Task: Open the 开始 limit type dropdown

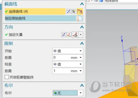Action: point(68,51)
